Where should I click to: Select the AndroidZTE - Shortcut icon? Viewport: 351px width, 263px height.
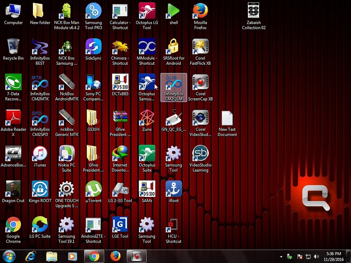(x=93, y=230)
